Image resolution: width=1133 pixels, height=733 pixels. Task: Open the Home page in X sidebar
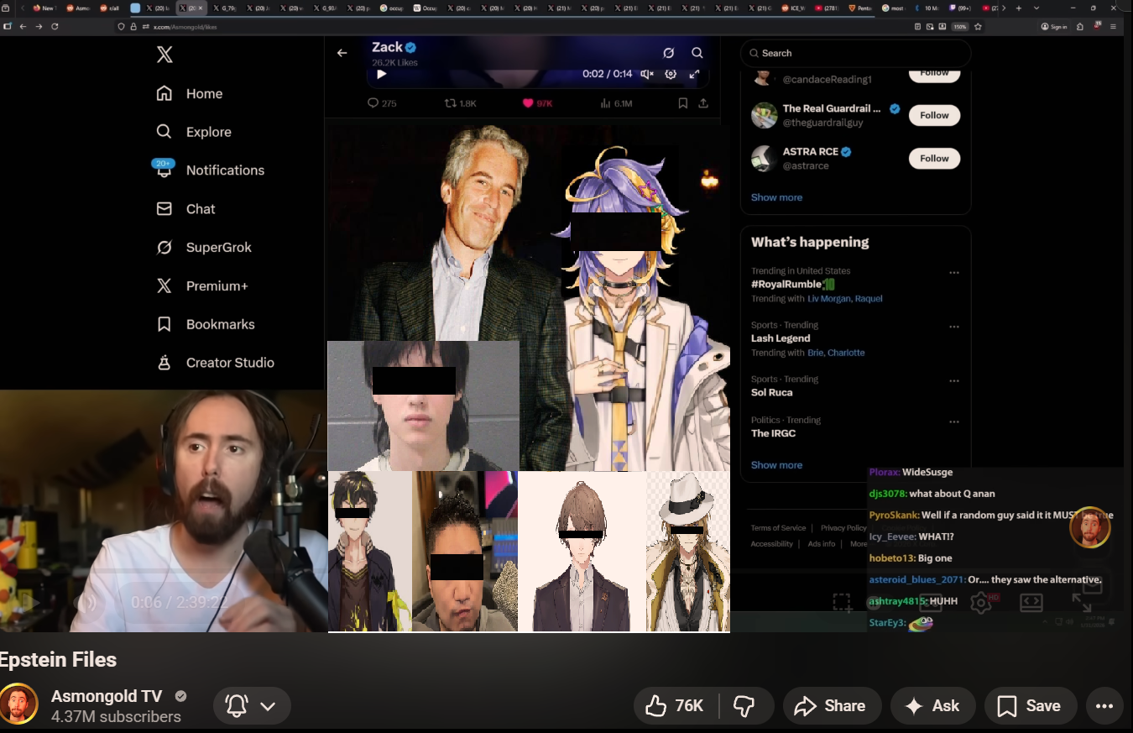(x=190, y=93)
